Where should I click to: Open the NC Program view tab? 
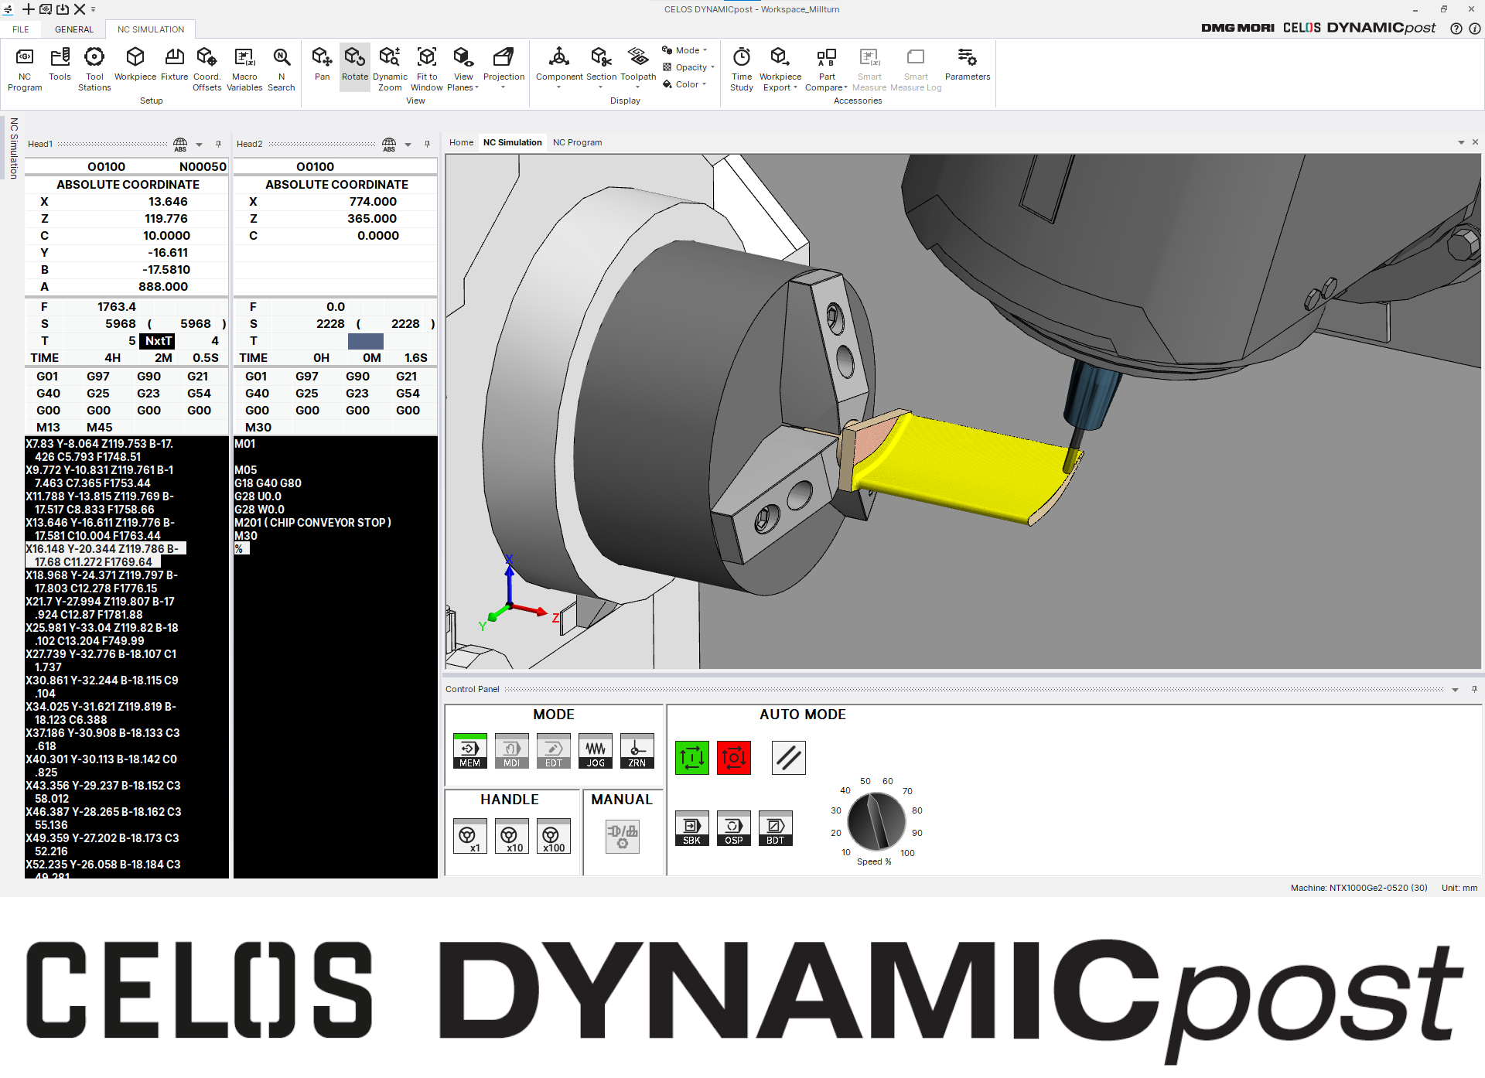click(577, 142)
